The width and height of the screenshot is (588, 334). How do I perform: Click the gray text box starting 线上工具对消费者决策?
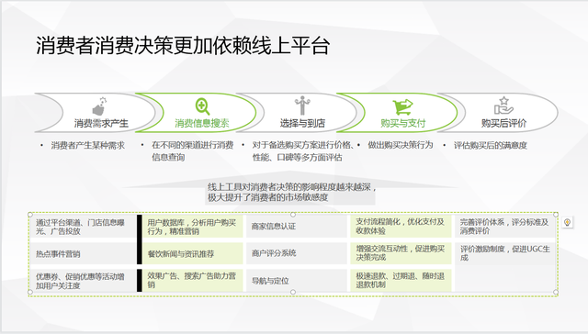[x=290, y=193]
